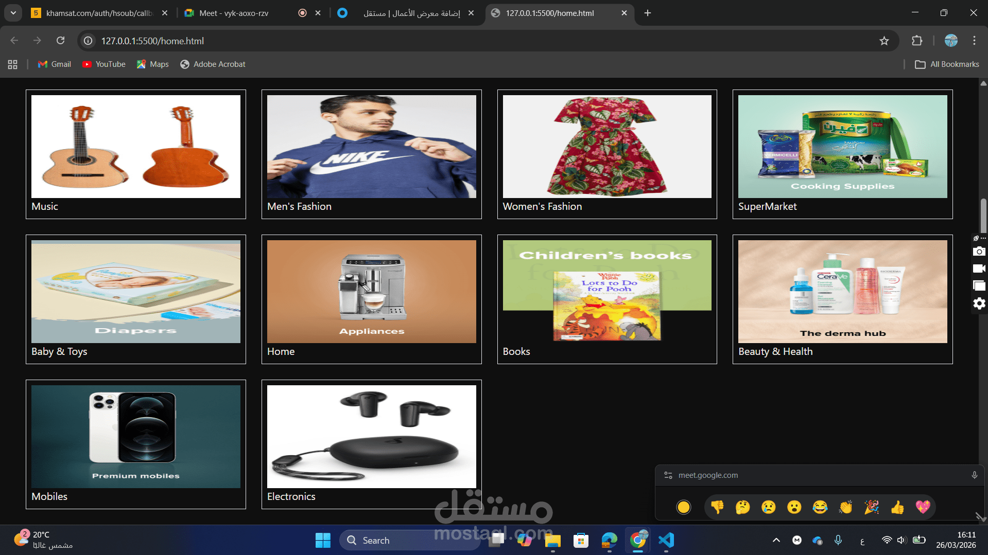Screen dimensions: 988x555
Task: Open the Chrome three-dot menu
Action: pyautogui.click(x=974, y=41)
